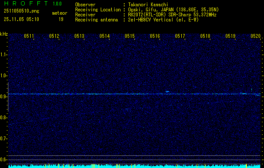Select the location text Ogaki, Gifu, JAPAN
This screenshot has width=264, height=168.
click(151, 10)
